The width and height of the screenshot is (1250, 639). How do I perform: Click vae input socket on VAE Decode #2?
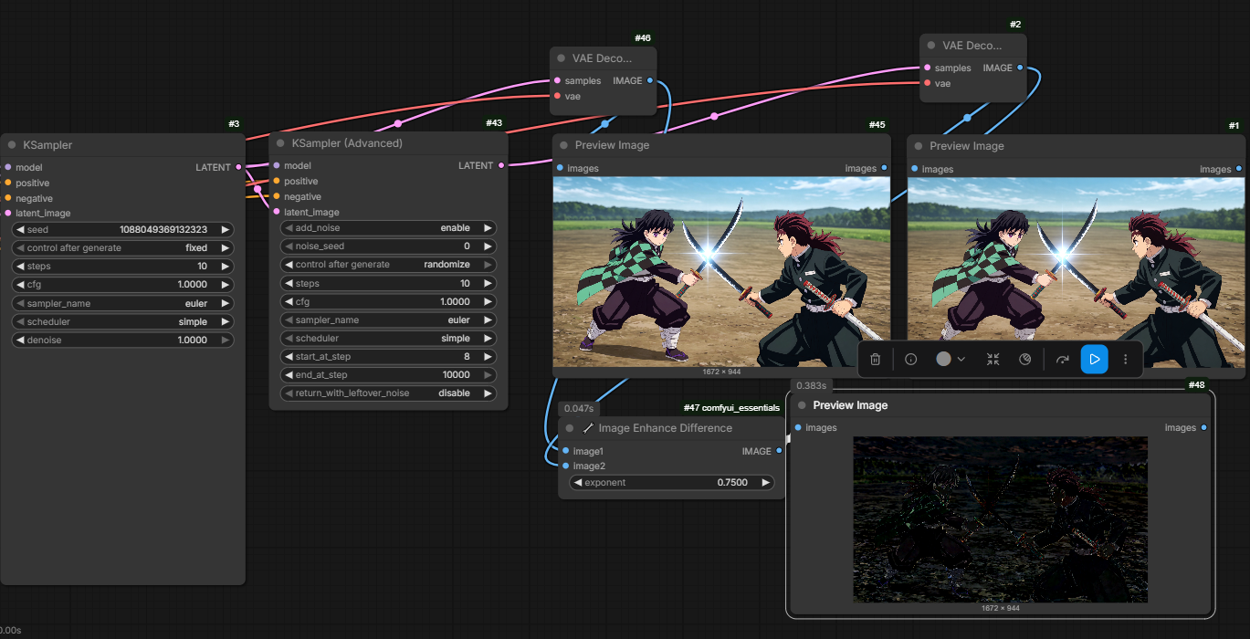[927, 83]
